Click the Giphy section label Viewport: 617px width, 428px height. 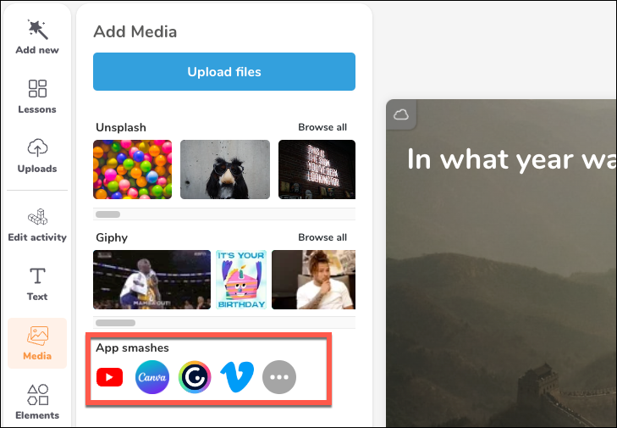[x=112, y=237]
